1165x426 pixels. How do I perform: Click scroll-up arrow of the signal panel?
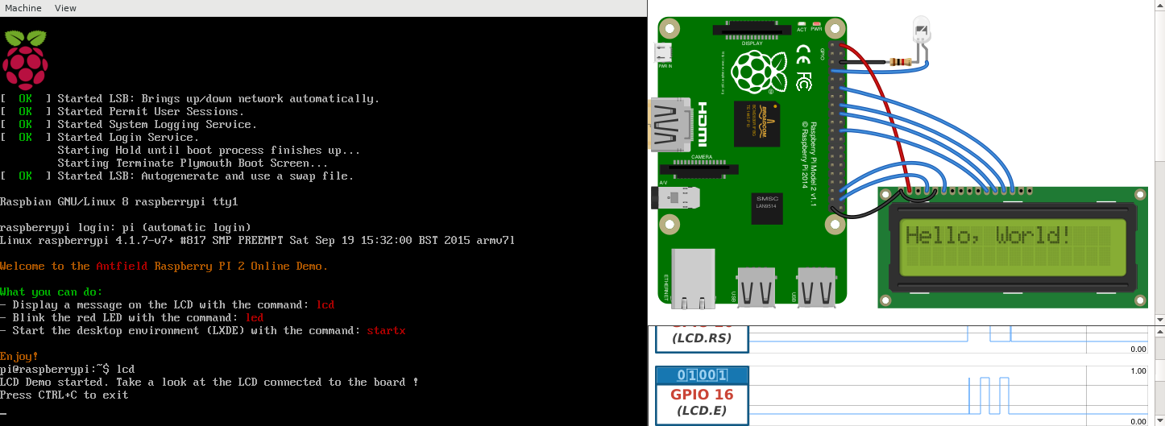(x=1159, y=332)
